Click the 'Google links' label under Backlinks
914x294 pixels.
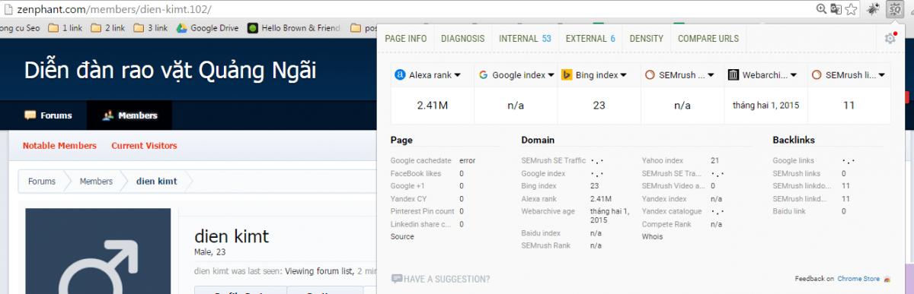click(793, 160)
